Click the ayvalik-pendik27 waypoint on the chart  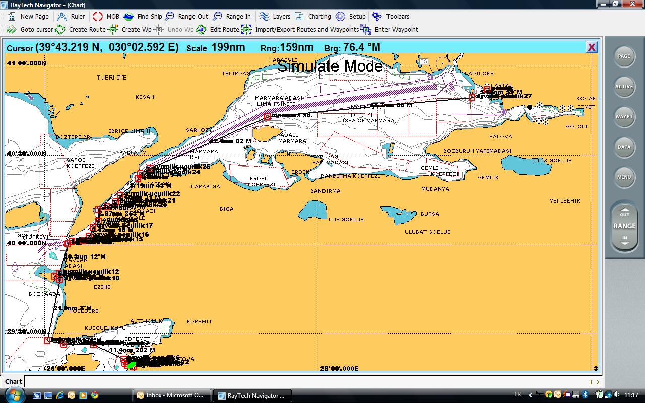click(x=472, y=97)
